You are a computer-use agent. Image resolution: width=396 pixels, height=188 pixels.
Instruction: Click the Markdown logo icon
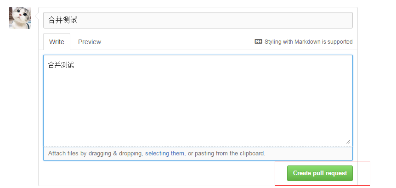[x=258, y=41]
